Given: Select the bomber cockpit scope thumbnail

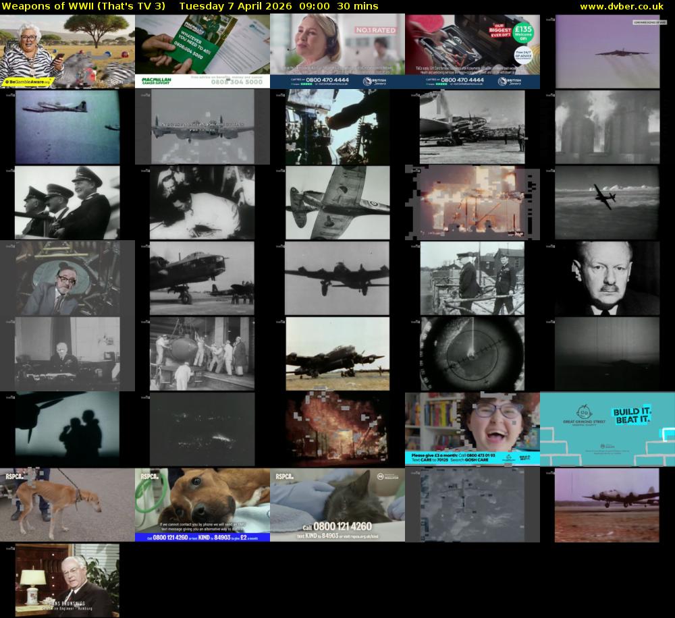Looking at the screenshot, I should point(472,353).
